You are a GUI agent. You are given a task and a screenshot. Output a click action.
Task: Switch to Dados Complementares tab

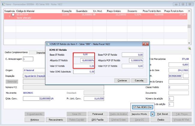coord(16,52)
